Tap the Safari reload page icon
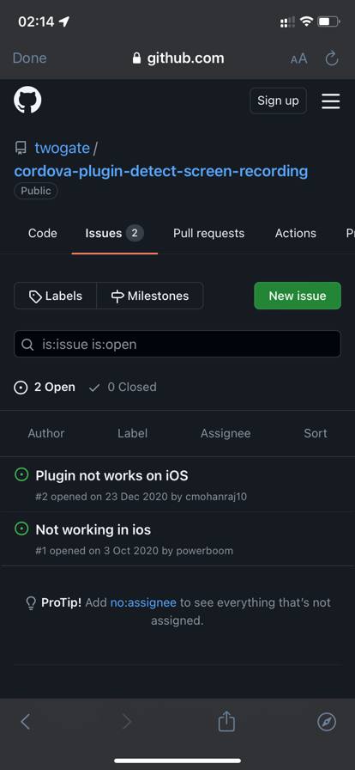 coord(332,58)
